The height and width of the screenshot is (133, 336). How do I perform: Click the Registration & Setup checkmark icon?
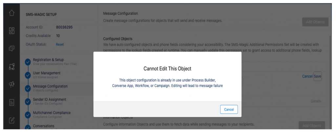pos(28,62)
